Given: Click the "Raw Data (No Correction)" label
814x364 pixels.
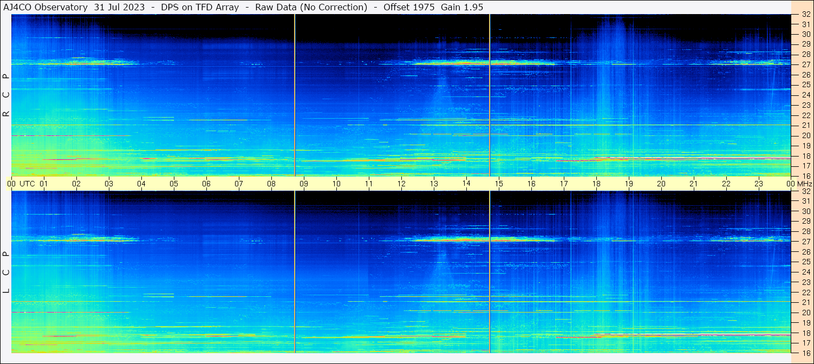Looking at the screenshot, I should point(311,7).
